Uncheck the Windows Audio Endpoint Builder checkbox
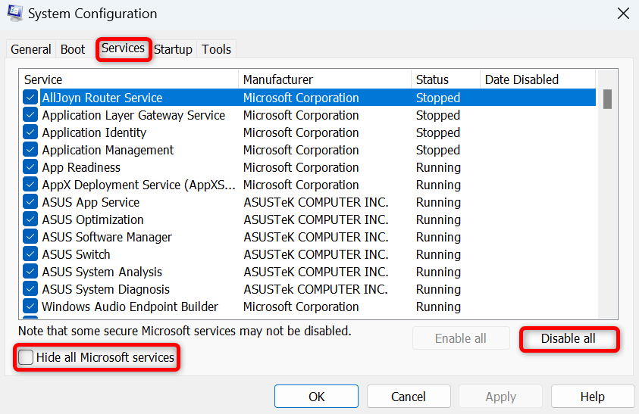 click(x=30, y=307)
